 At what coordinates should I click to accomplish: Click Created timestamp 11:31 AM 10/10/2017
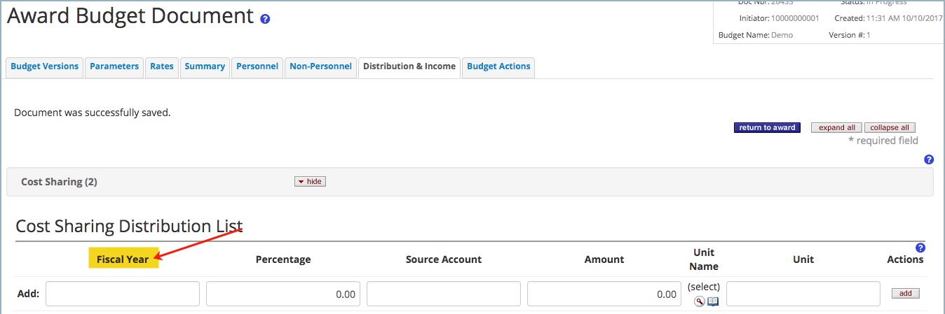pos(906,18)
